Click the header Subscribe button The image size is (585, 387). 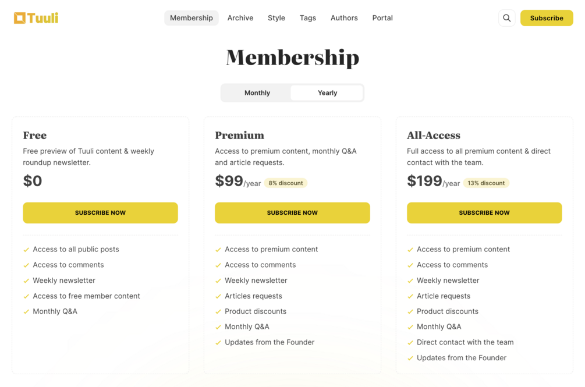click(x=547, y=18)
